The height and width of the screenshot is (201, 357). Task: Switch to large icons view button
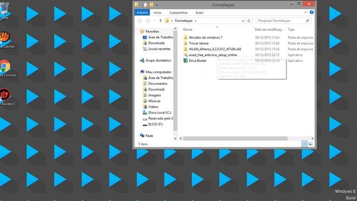(x=311, y=144)
